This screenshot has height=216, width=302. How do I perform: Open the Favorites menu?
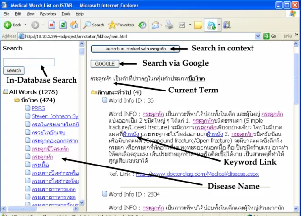[x=48, y=14]
